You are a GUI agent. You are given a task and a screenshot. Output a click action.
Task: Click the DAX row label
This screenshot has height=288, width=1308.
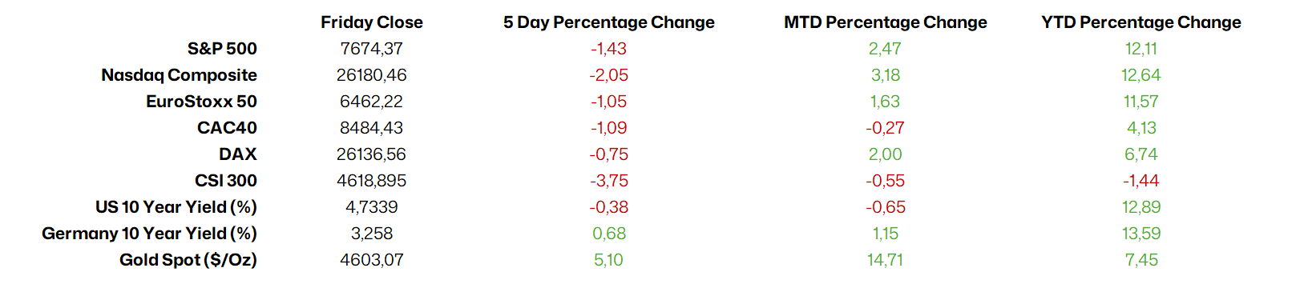238,154
